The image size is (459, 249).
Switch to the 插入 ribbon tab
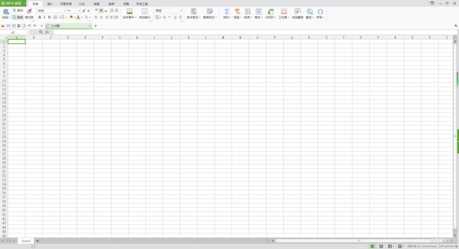coord(50,4)
